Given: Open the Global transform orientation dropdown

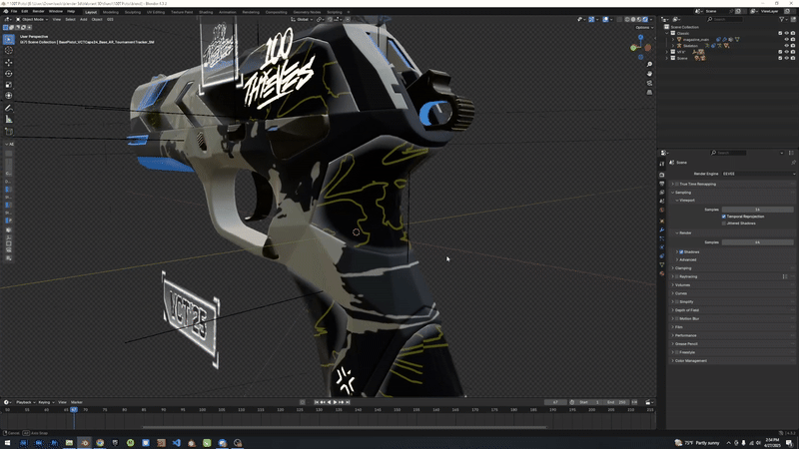Looking at the screenshot, I should click(x=302, y=19).
